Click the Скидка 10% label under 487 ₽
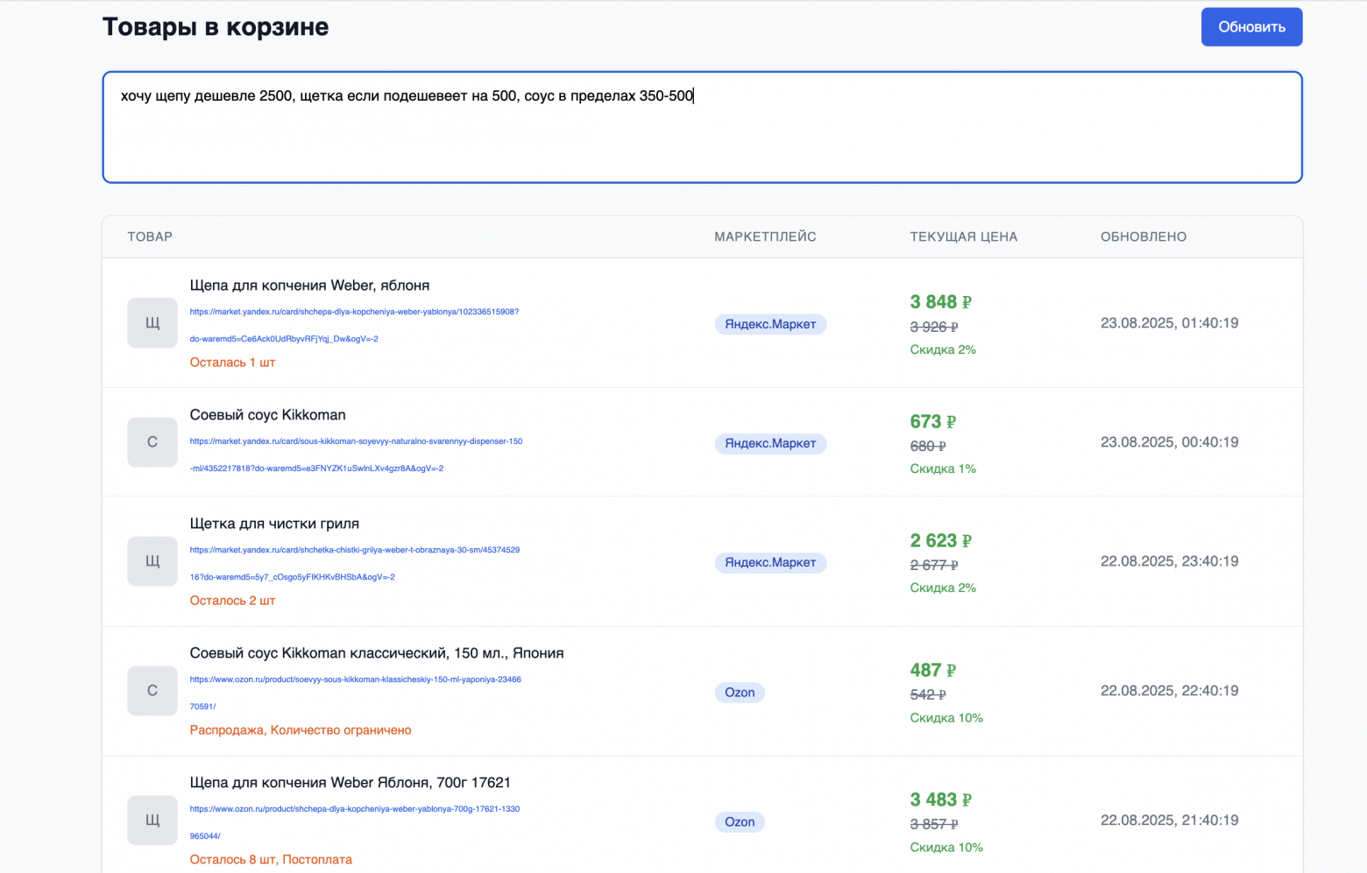The height and width of the screenshot is (873, 1367). tap(946, 717)
